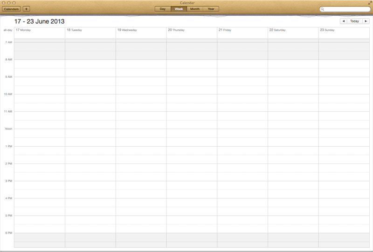This screenshot has height=252, width=373.
Task: Zoom the Calendar window with green button
Action: tap(14, 3)
